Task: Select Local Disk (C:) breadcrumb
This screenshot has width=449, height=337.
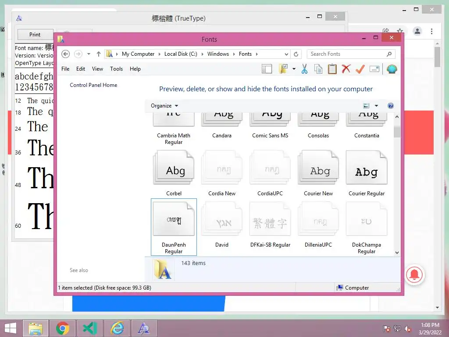Action: (181, 54)
